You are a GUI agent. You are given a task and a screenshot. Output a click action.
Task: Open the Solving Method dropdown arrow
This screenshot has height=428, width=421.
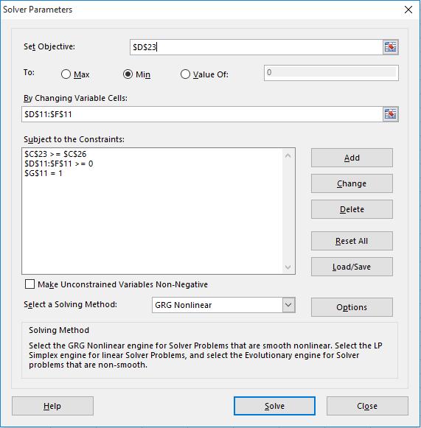pos(288,305)
